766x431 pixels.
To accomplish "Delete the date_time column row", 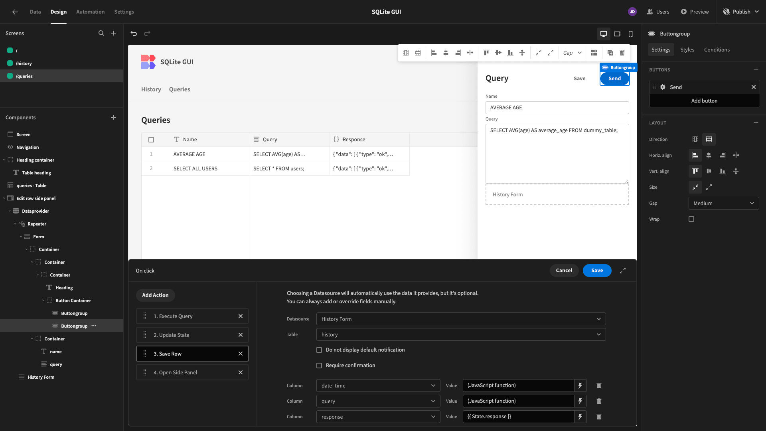I will coord(599,386).
